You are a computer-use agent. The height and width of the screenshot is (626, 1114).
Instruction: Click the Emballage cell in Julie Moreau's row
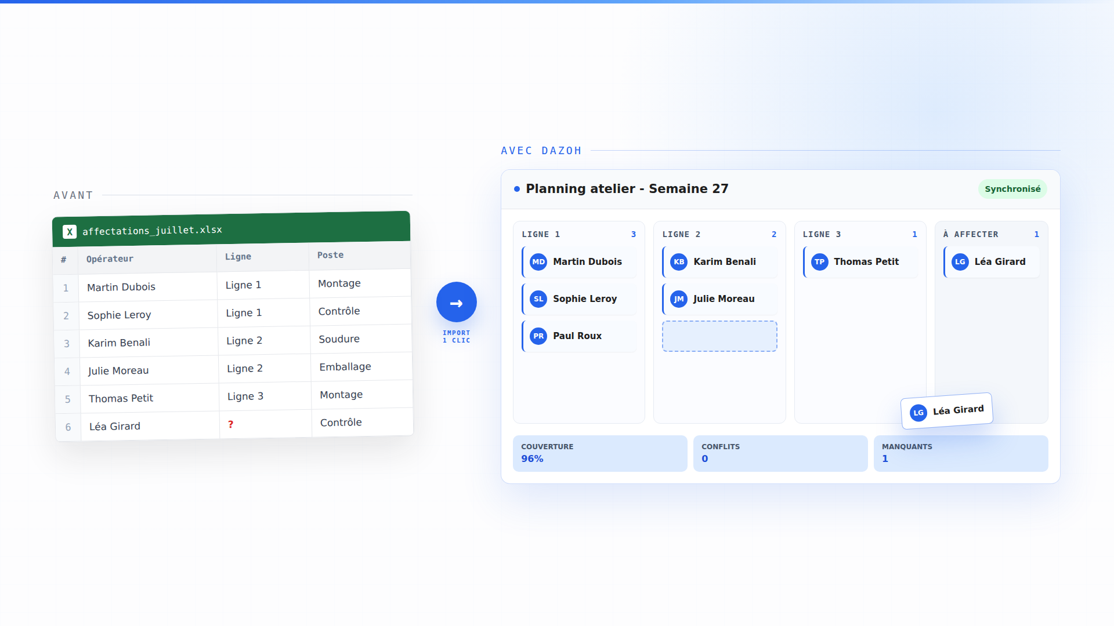[x=362, y=367]
